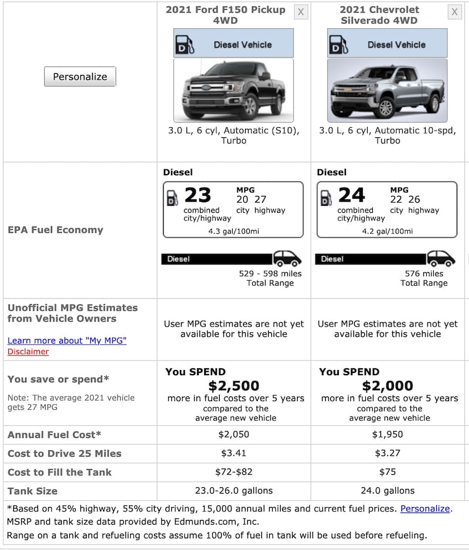469x550 pixels.
Task: Click the Ford F150 diesel pump icon
Action: (x=184, y=44)
